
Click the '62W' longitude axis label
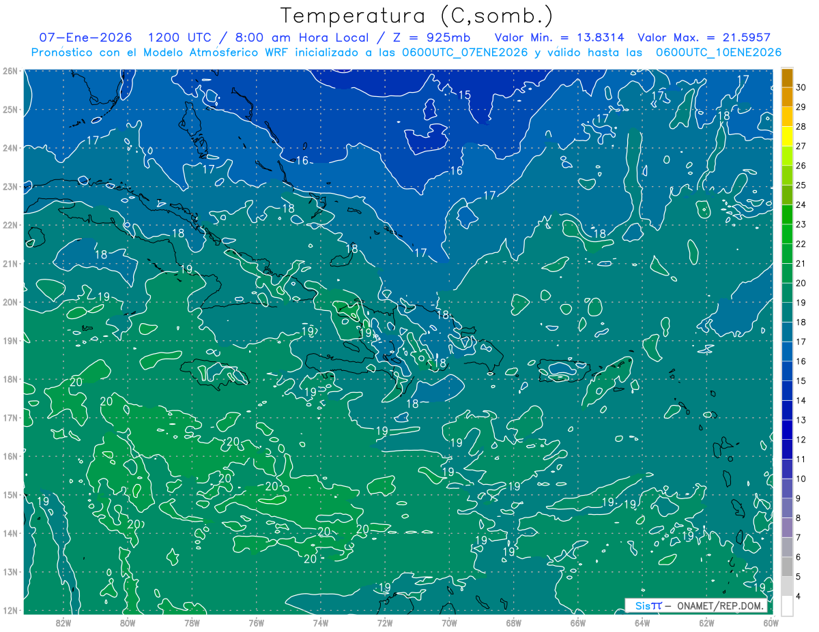pos(706,622)
